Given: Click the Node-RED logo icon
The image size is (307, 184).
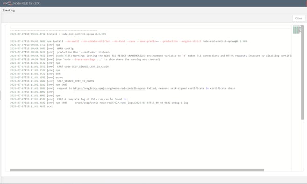Looking at the screenshot, I should coord(7,3).
